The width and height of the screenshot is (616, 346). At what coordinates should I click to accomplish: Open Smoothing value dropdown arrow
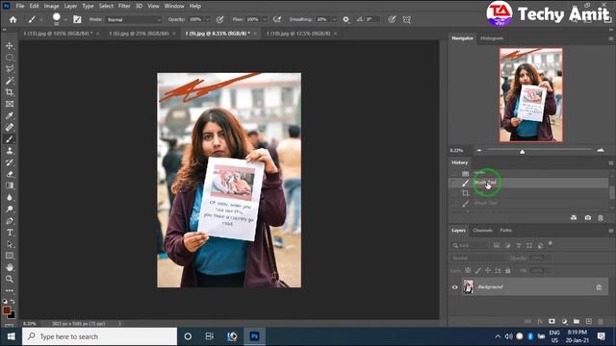point(334,19)
